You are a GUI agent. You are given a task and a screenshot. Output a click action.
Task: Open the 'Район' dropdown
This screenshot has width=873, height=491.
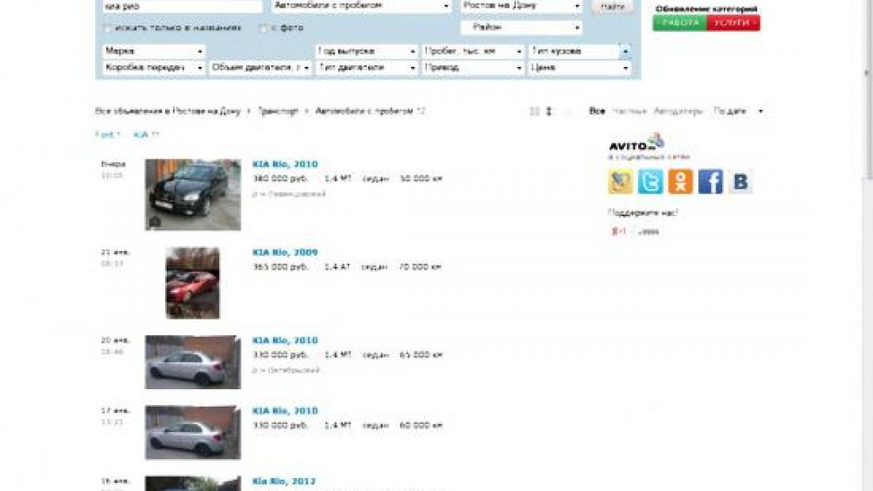[522, 28]
